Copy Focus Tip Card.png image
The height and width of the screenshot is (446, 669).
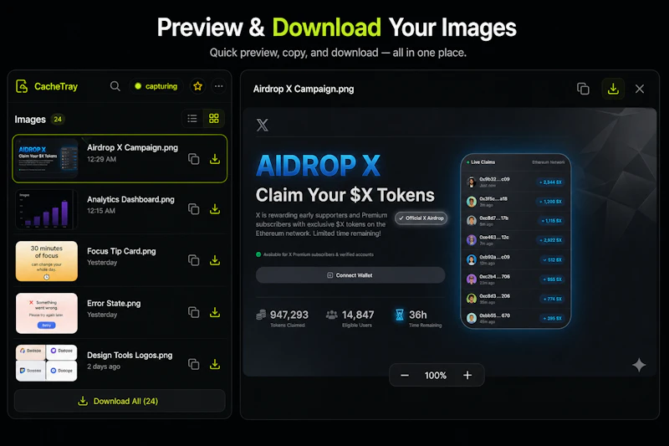point(194,260)
